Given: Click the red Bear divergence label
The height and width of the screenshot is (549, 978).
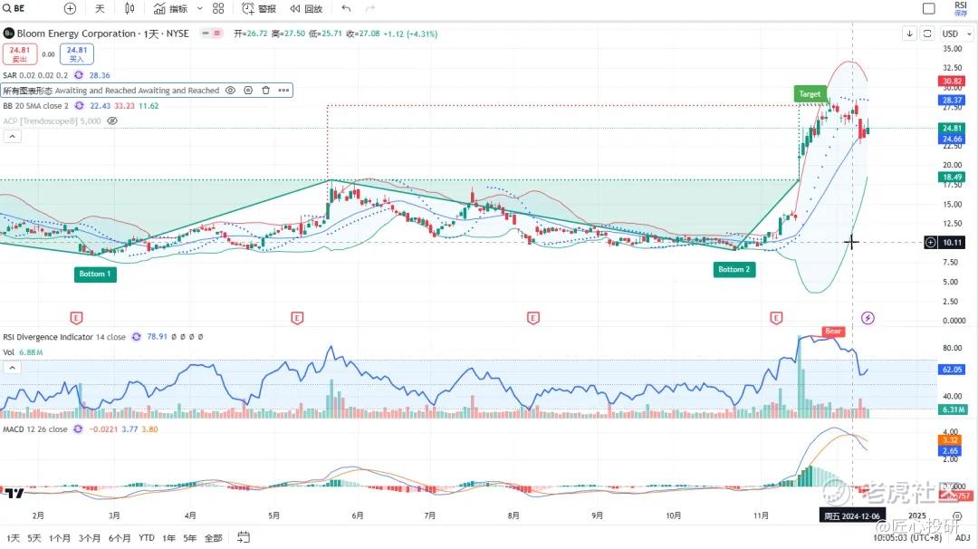Looking at the screenshot, I should (x=833, y=332).
